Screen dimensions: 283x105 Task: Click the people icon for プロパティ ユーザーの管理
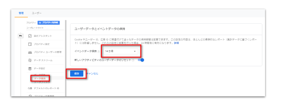coord(30,52)
